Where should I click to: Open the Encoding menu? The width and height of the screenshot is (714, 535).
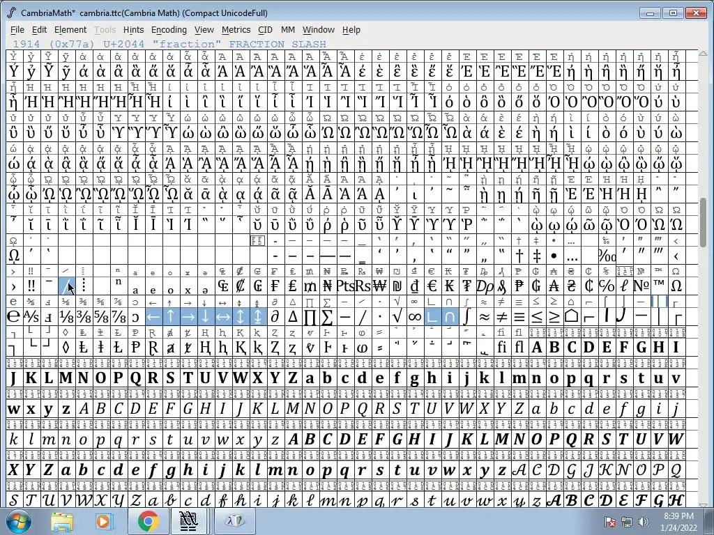click(169, 29)
